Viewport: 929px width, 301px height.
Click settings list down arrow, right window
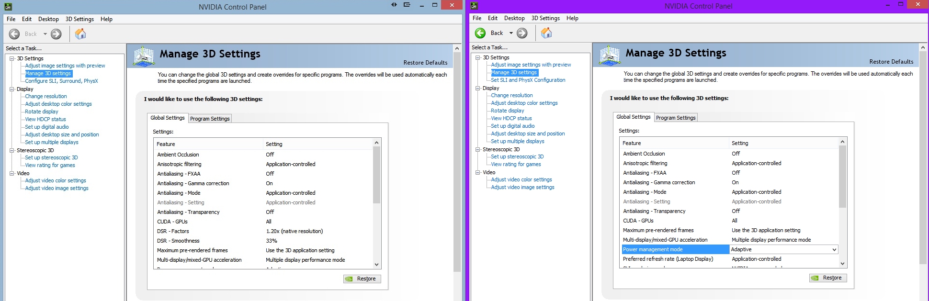click(842, 263)
